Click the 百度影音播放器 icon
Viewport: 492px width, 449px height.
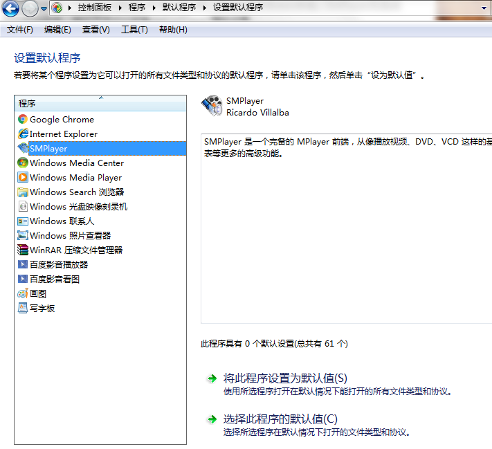pyautogui.click(x=23, y=264)
